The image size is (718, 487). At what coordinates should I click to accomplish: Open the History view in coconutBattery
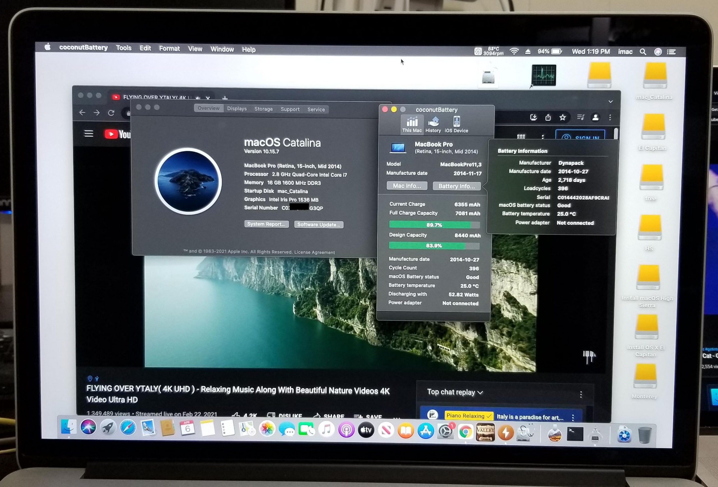click(433, 124)
